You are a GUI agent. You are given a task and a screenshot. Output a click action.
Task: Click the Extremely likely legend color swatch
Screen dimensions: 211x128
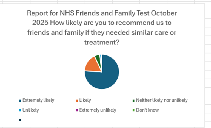click(20, 101)
